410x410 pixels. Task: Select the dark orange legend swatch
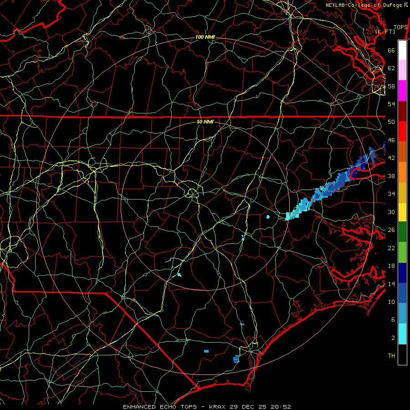(402, 152)
